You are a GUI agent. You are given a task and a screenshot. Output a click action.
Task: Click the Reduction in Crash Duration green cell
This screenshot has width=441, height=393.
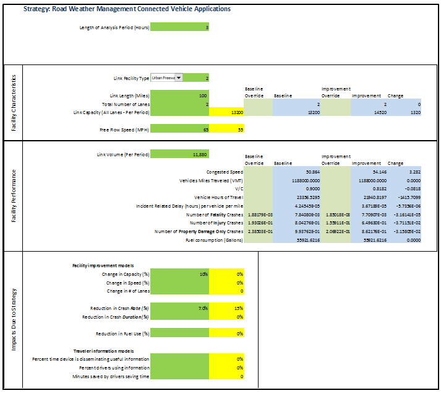pyautogui.click(x=179, y=316)
